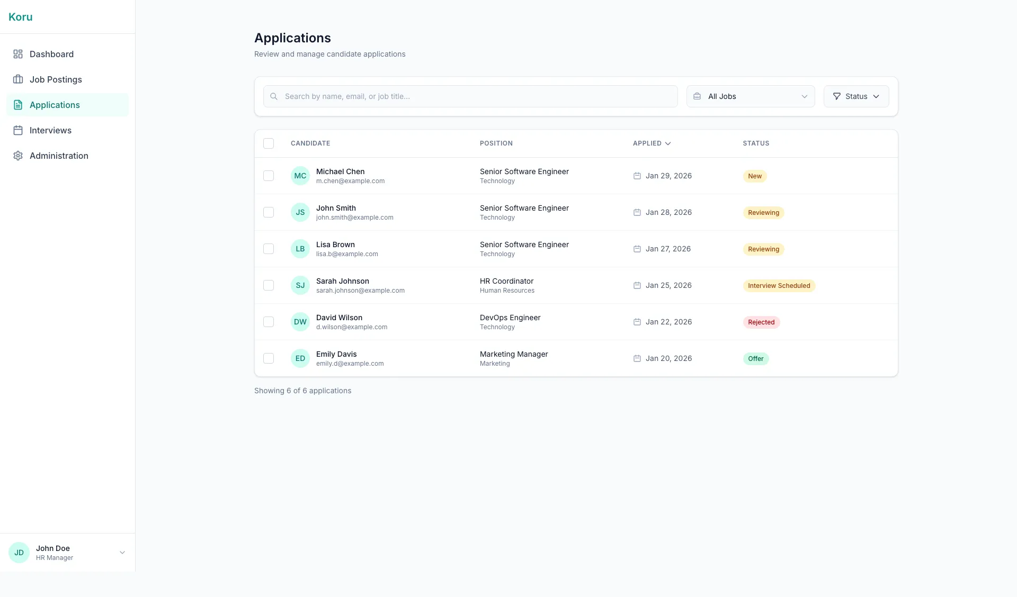Go to Job Postings
This screenshot has width=1017, height=597.
(67, 79)
